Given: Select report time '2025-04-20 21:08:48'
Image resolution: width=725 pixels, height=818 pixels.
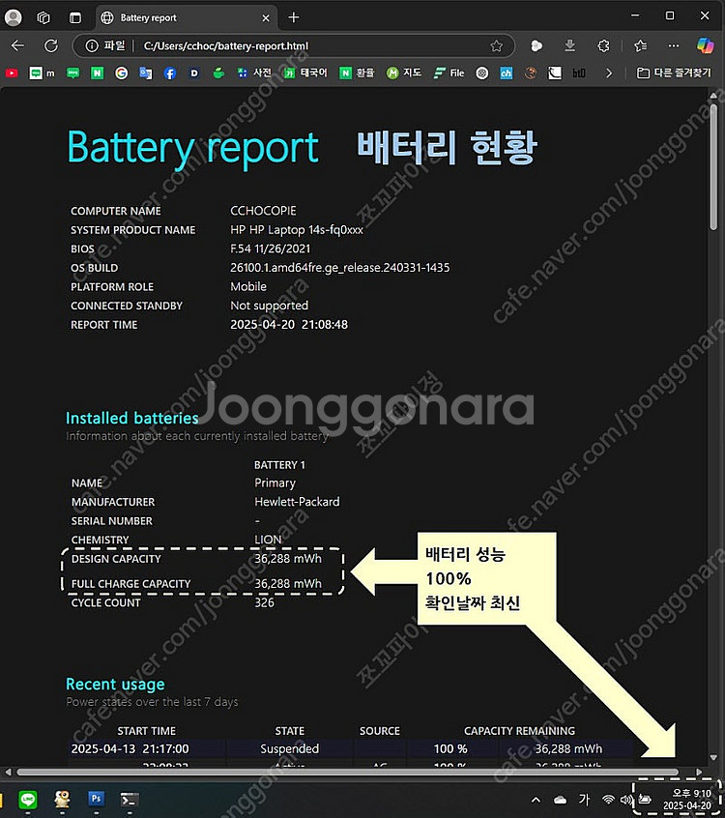Looking at the screenshot, I should pyautogui.click(x=289, y=325).
